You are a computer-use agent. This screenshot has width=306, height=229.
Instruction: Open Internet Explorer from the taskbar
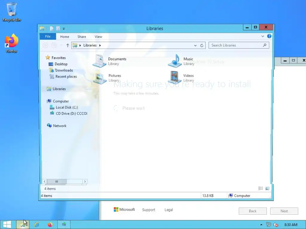[36, 225]
